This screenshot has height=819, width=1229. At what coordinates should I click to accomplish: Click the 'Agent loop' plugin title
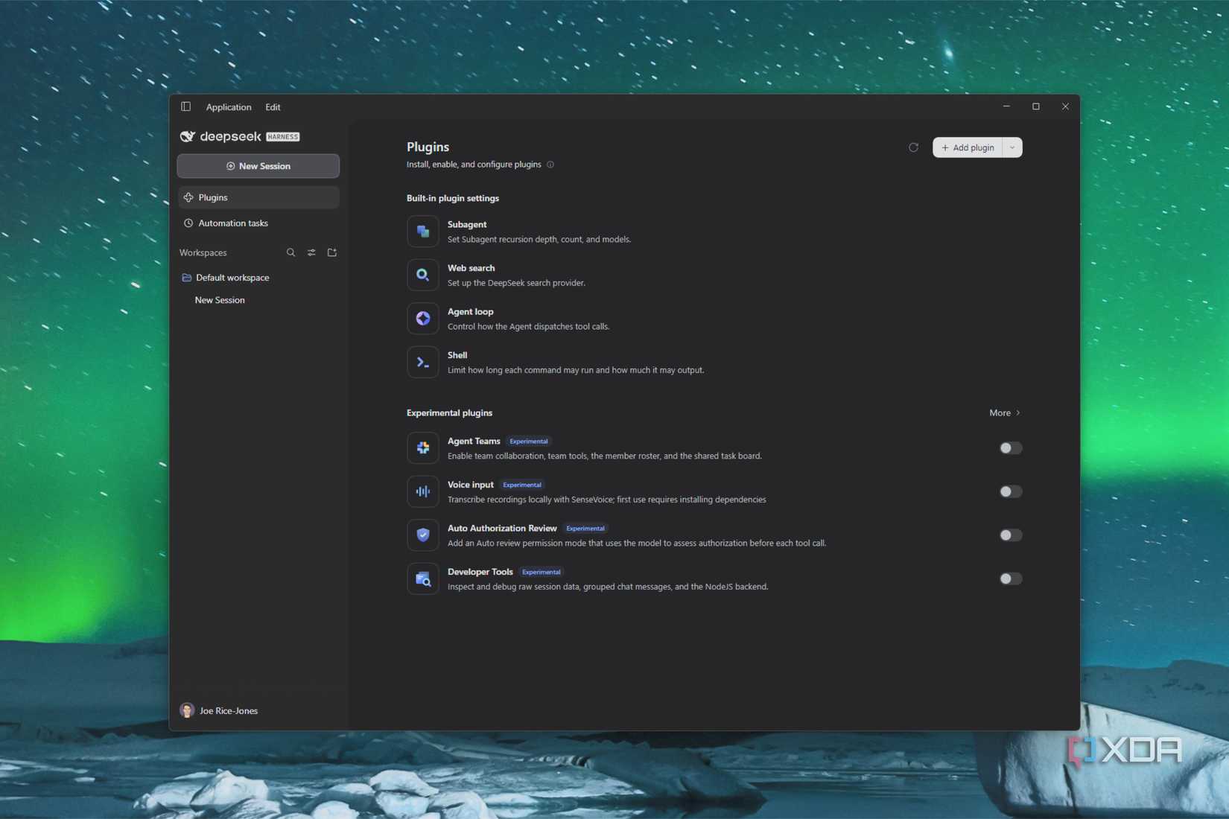tap(470, 311)
